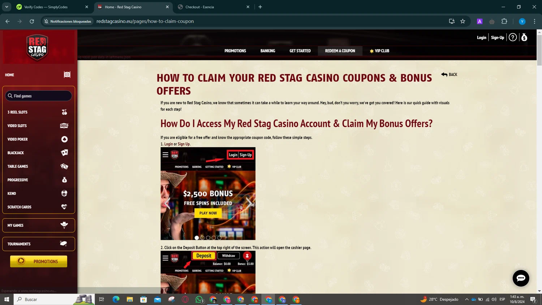Open the Scratch Cards icon

pyautogui.click(x=64, y=207)
